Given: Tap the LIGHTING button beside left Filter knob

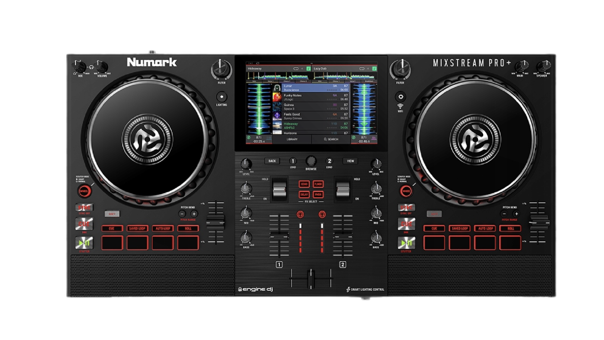Looking at the screenshot, I should pos(221,96).
